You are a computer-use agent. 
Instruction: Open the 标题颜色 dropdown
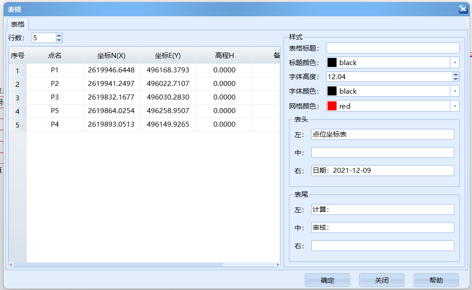click(455, 62)
